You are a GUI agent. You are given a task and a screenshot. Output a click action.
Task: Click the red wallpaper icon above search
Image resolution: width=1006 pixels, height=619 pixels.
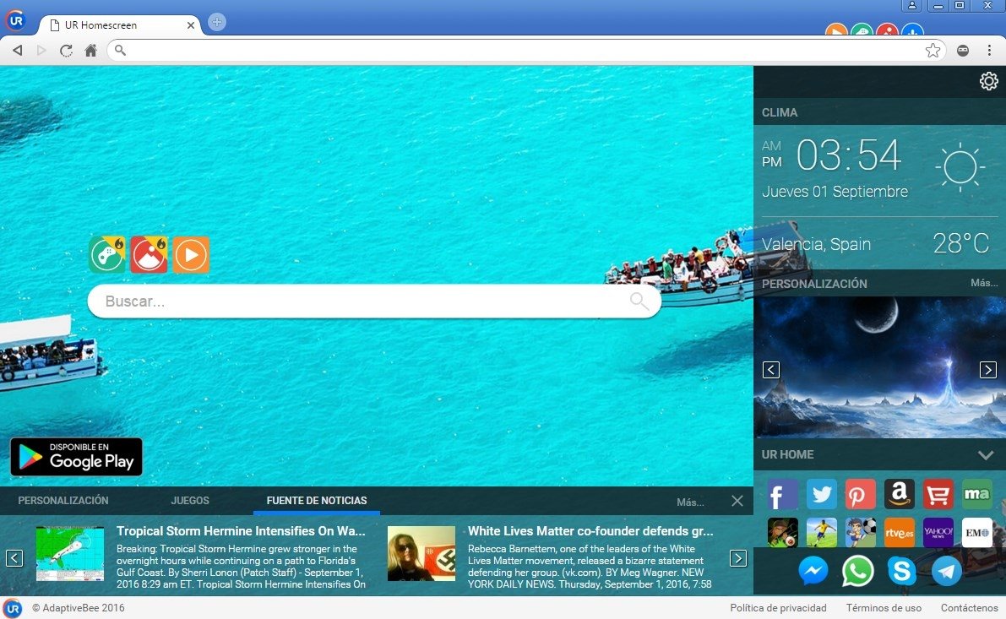coord(149,255)
